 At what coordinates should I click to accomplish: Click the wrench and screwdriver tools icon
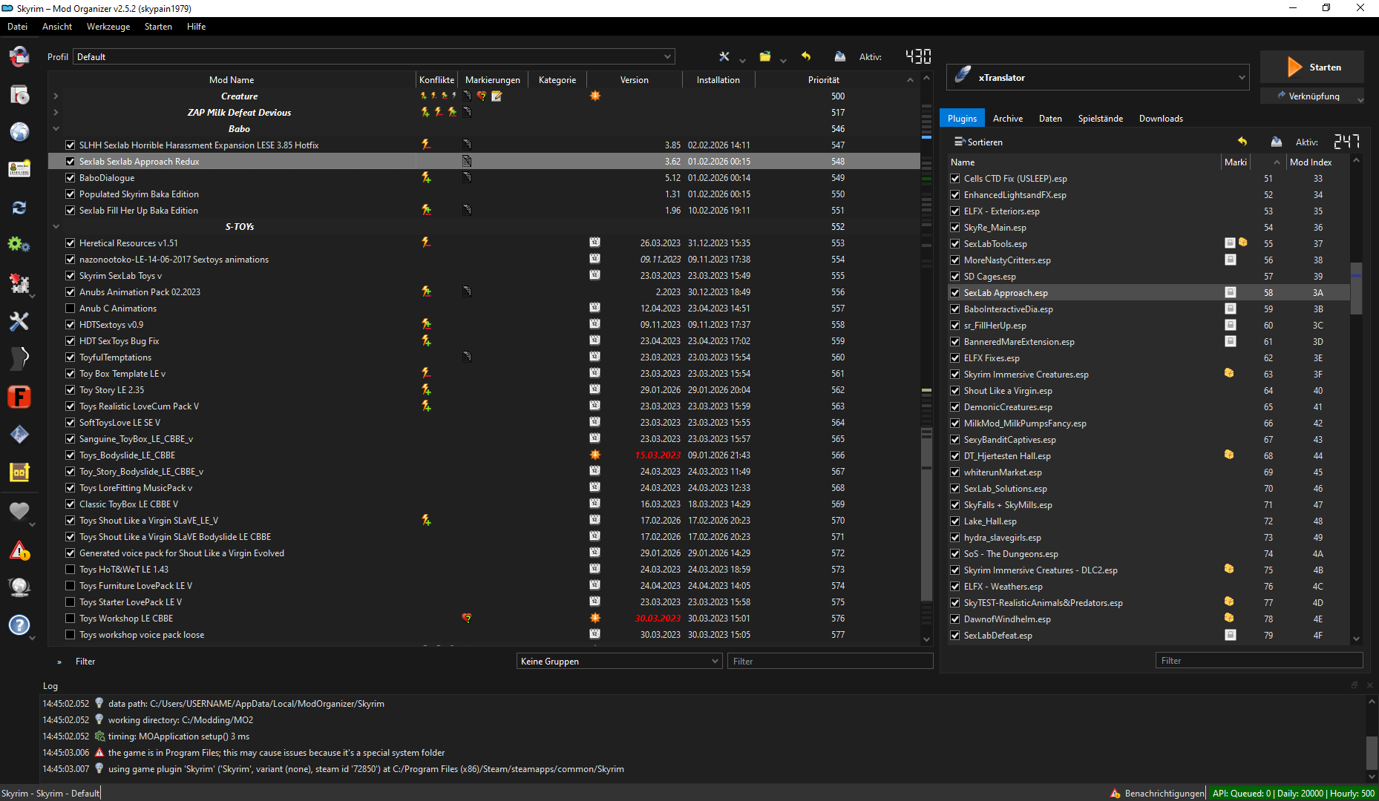tap(19, 321)
